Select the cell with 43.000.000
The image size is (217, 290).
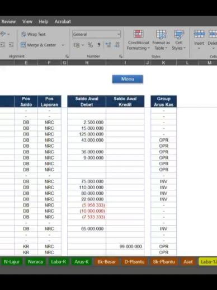(87, 140)
